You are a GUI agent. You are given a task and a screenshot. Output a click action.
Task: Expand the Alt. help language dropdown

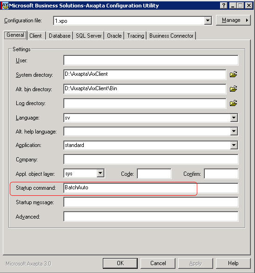coord(234,132)
